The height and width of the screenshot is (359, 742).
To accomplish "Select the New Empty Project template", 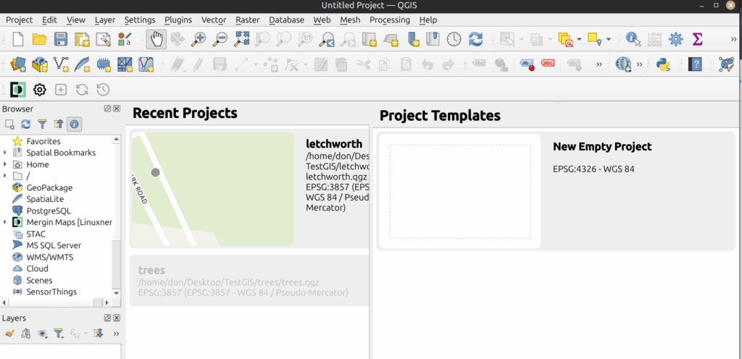I will tap(556, 191).
